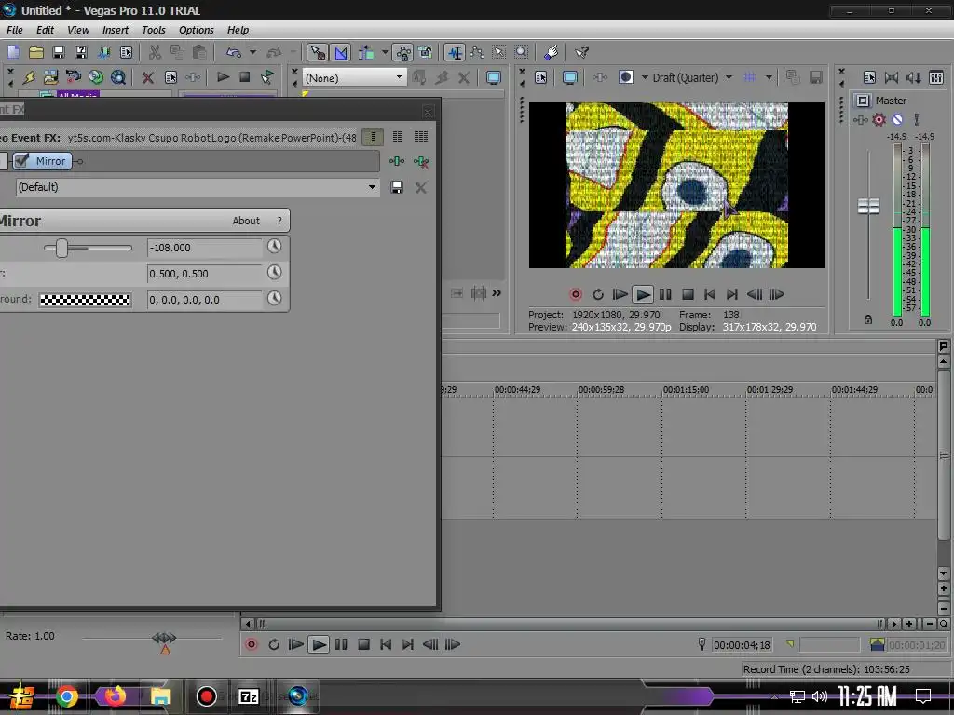Save the project using the floppy icon

click(59, 52)
